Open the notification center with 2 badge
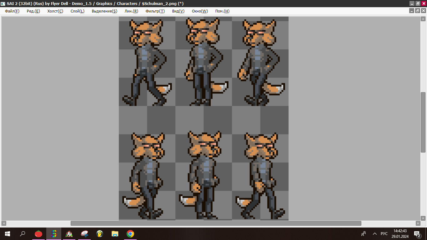The image size is (427, 240). pyautogui.click(x=417, y=234)
